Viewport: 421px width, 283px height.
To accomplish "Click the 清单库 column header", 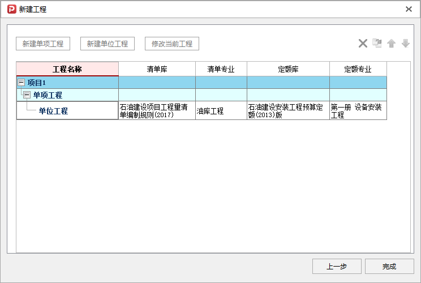I will 157,69.
